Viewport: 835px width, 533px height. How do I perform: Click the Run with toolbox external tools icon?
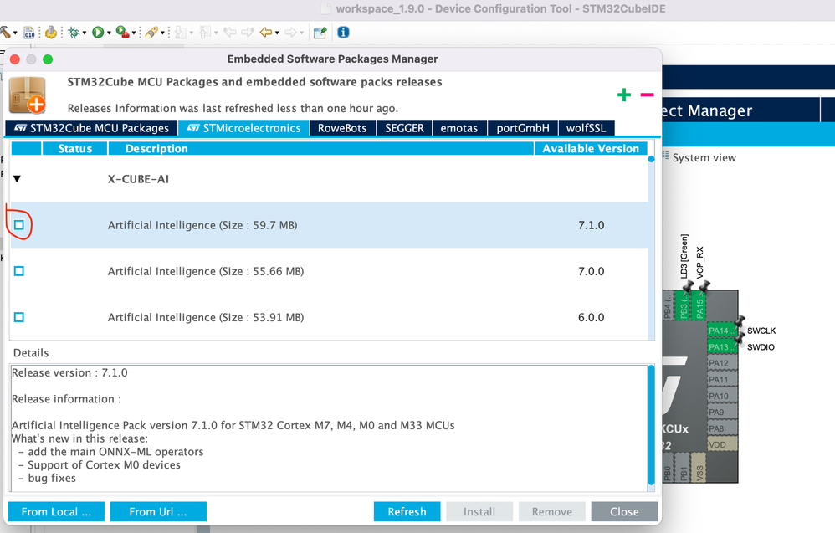122,33
